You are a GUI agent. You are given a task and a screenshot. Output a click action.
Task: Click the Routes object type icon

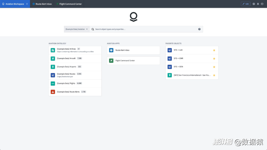click(53, 75)
